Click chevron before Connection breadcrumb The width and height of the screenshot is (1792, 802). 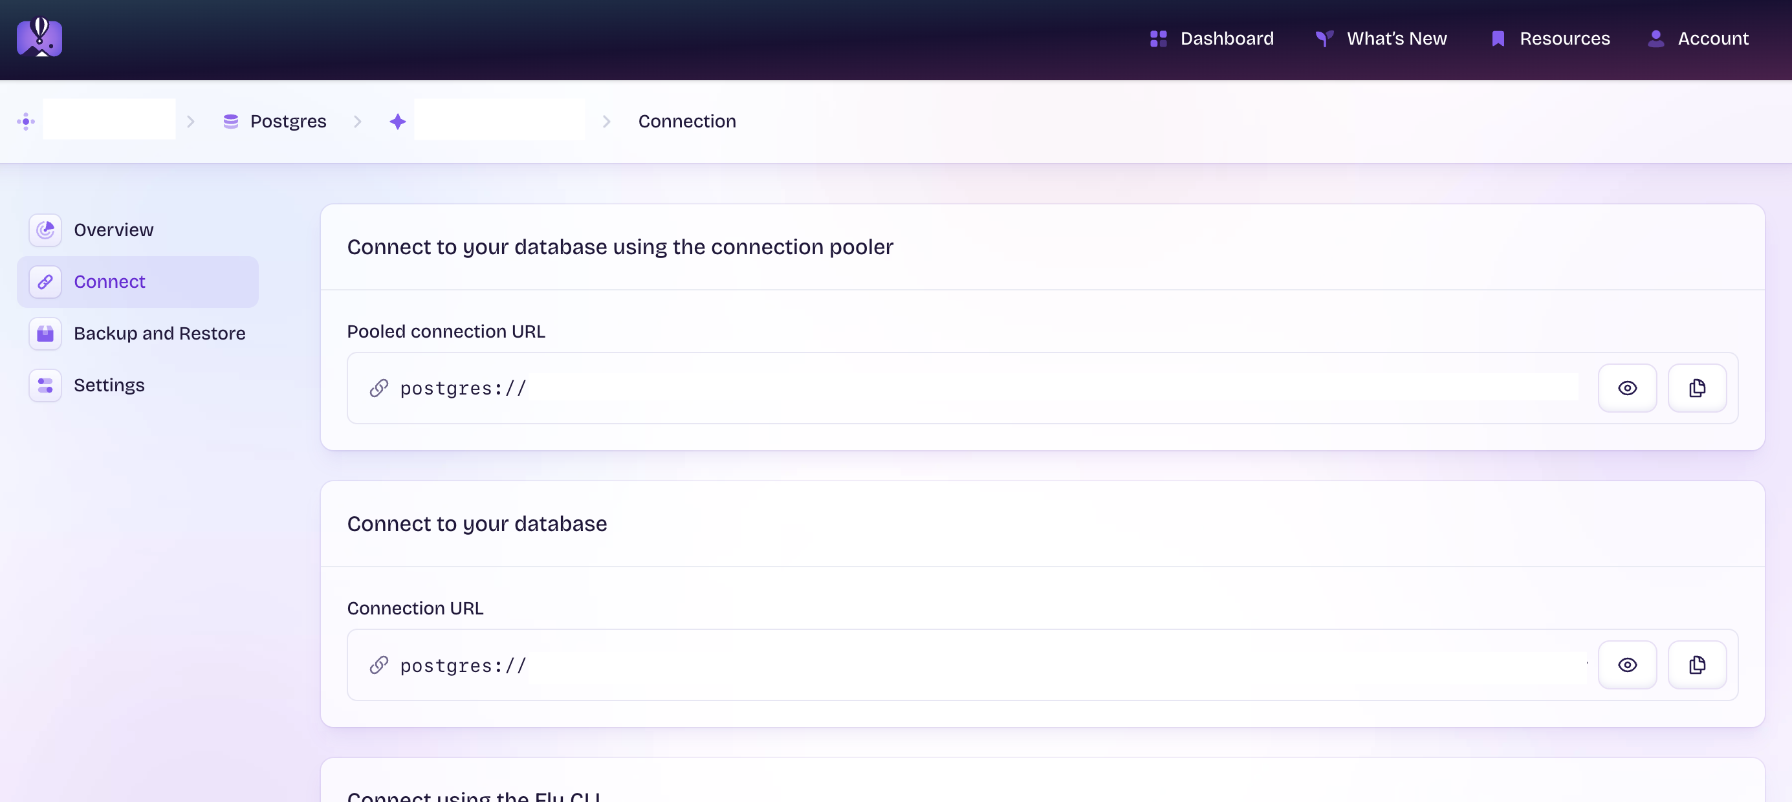click(607, 122)
